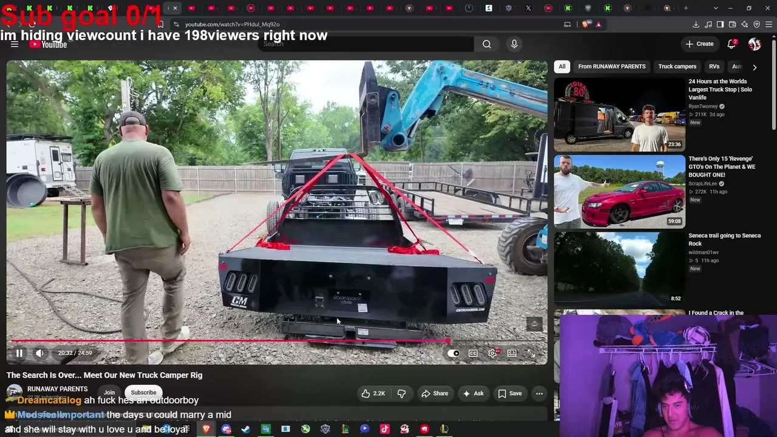Open the Create menu
This screenshot has width=777, height=437.
point(699,44)
